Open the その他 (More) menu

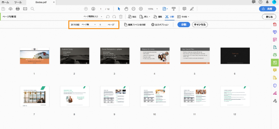coord(183,16)
